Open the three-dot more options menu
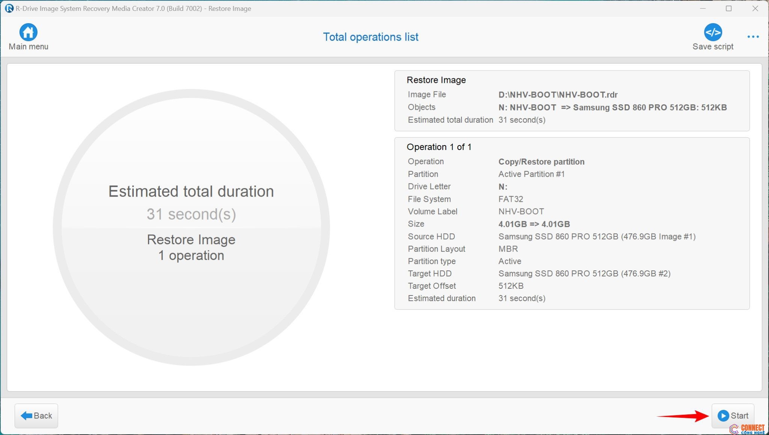The image size is (769, 435). click(753, 37)
